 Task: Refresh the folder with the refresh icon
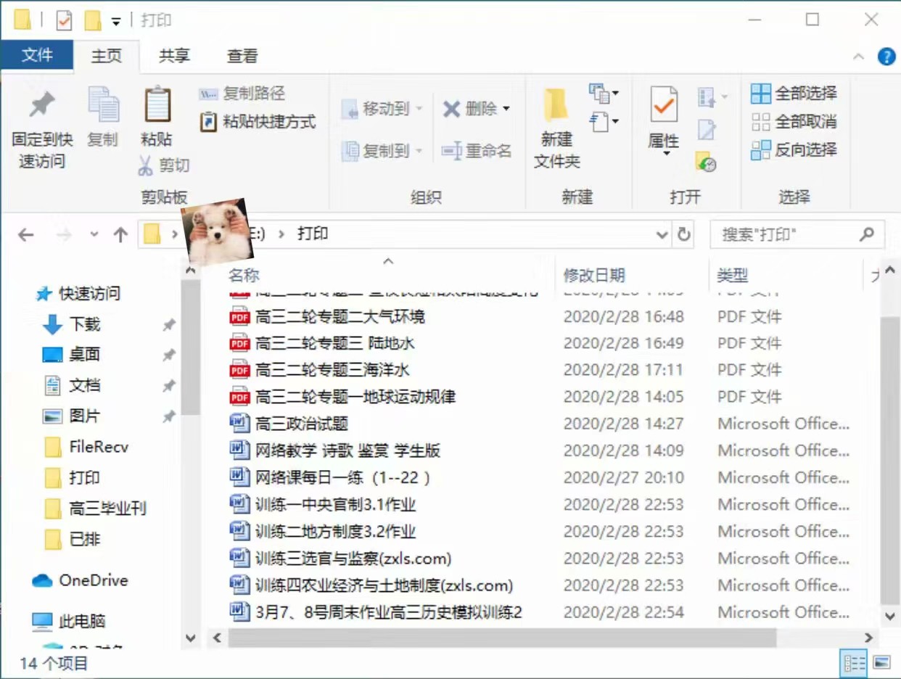(683, 234)
